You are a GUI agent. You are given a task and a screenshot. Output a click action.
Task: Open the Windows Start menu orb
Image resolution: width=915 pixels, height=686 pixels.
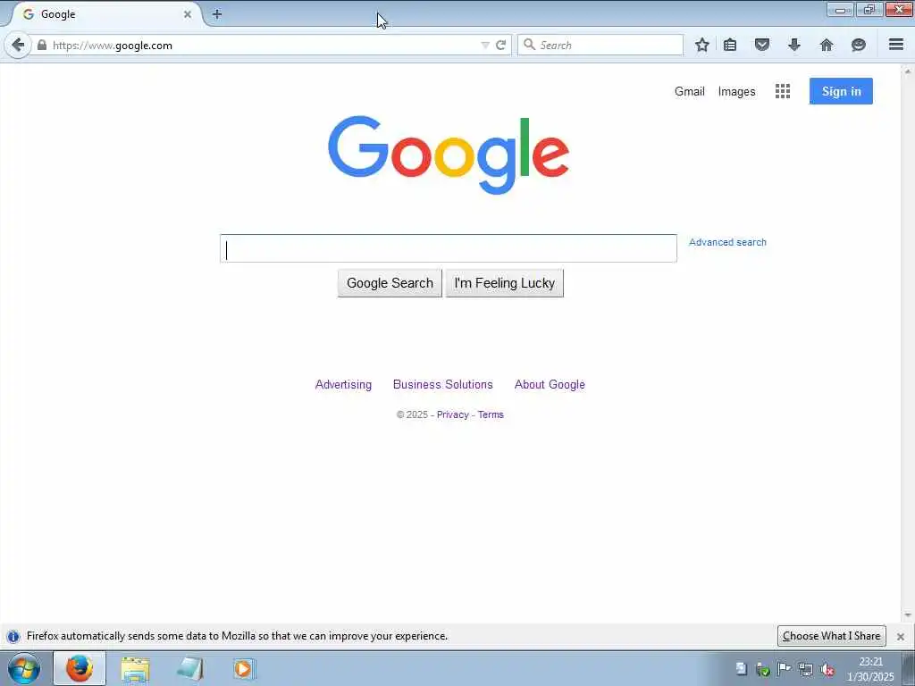click(x=23, y=668)
